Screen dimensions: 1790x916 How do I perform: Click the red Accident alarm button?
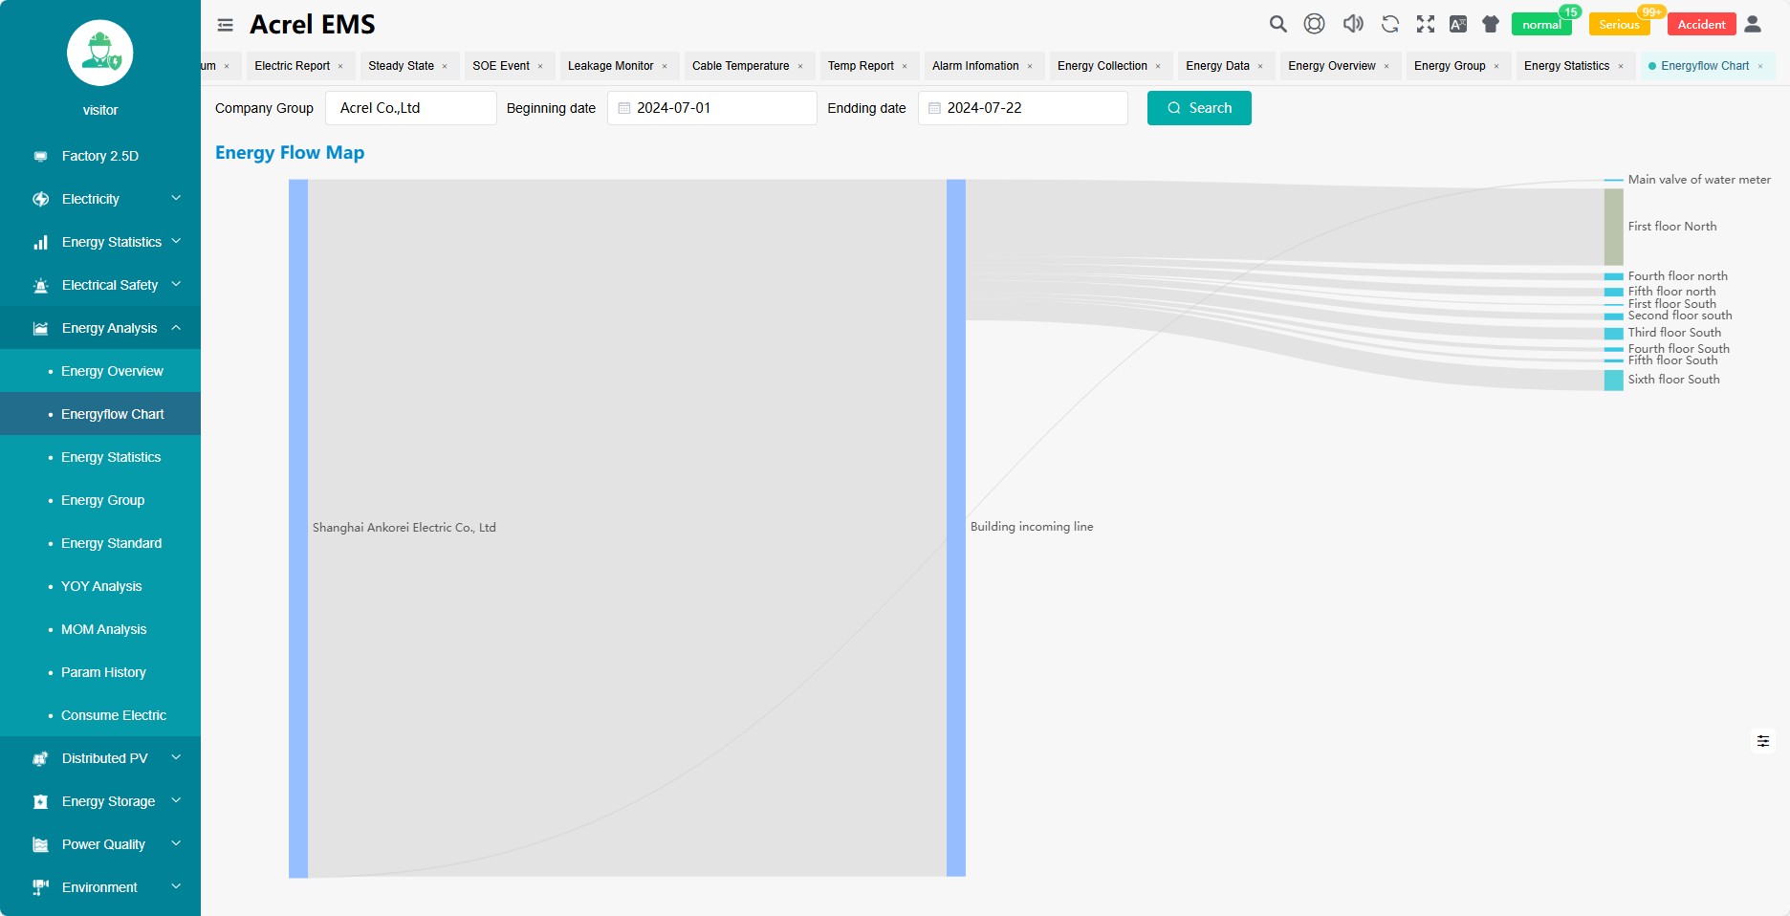[x=1701, y=25]
